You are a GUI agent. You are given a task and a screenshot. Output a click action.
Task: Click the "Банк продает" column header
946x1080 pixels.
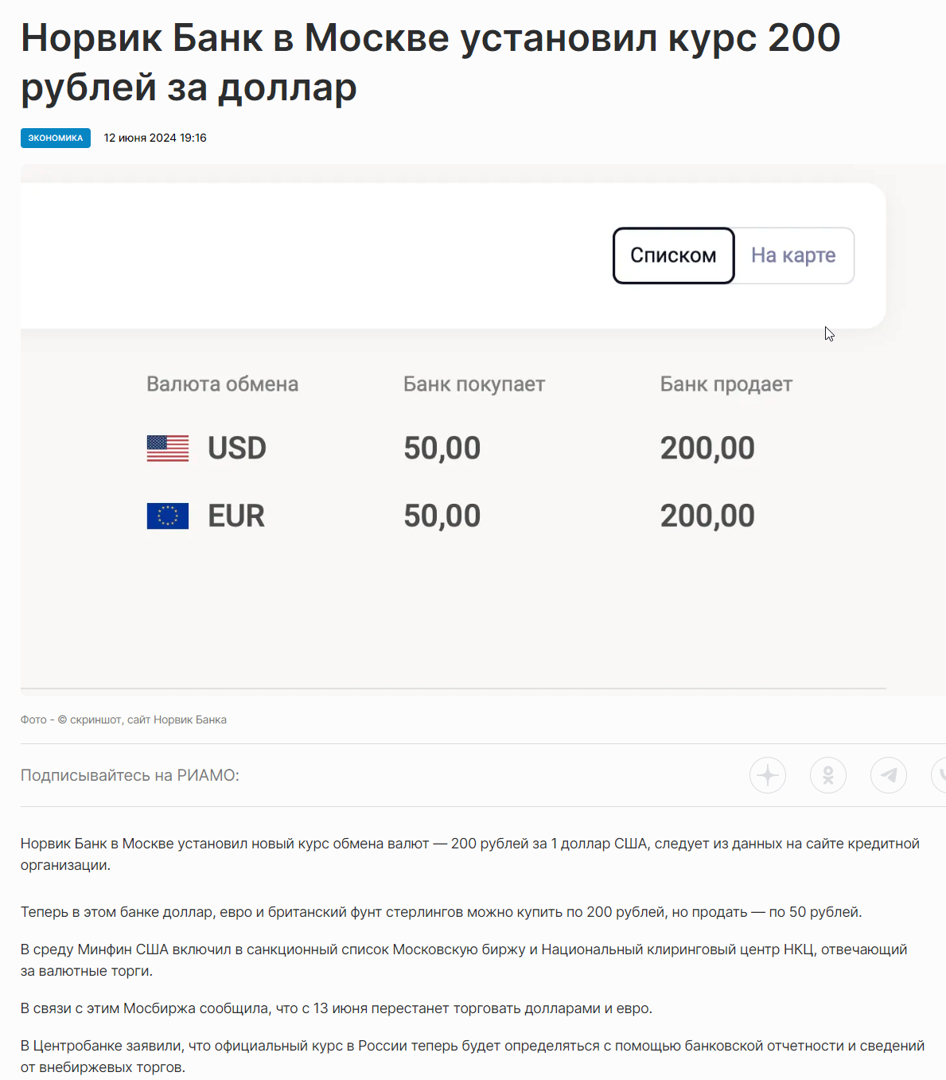pyautogui.click(x=726, y=384)
